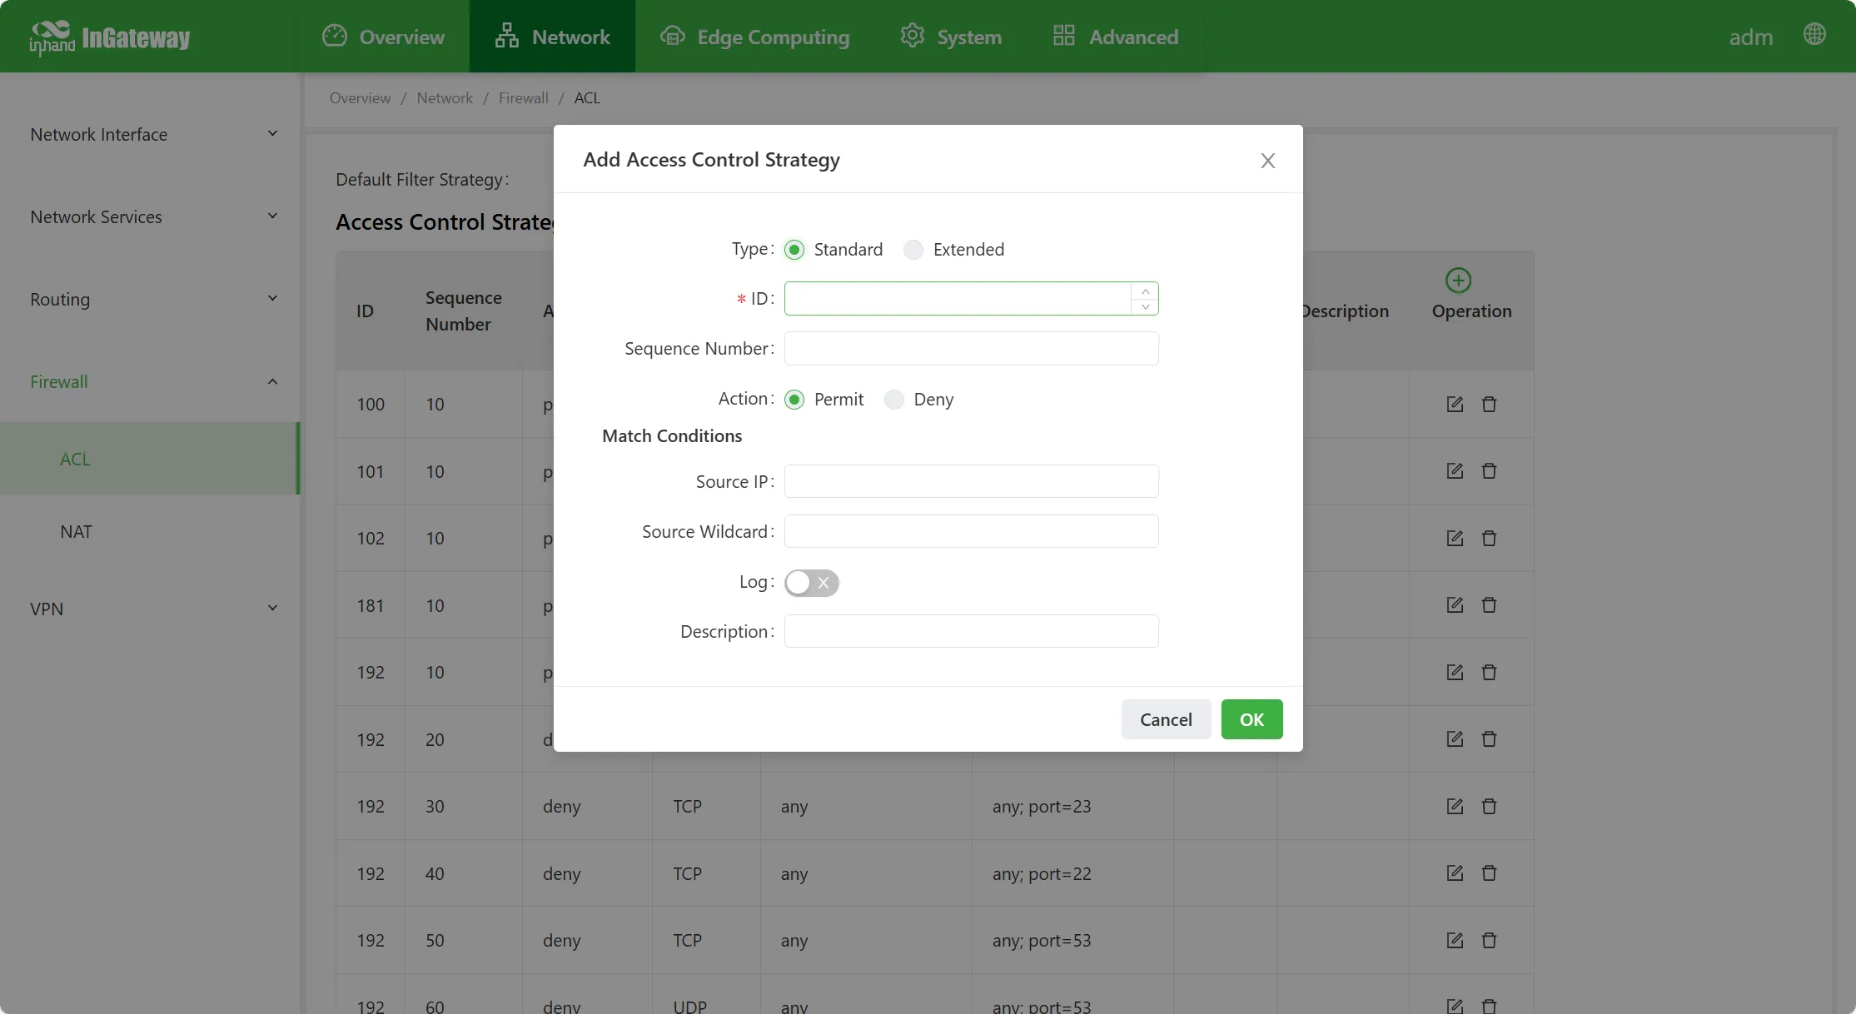
Task: Select the Extended type radio button
Action: coord(913,250)
